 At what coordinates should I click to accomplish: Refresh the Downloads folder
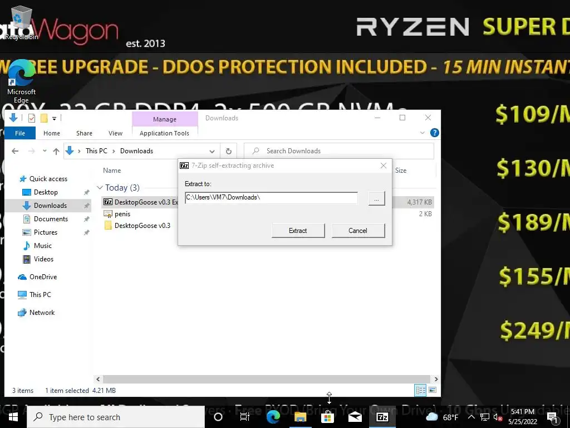point(229,151)
